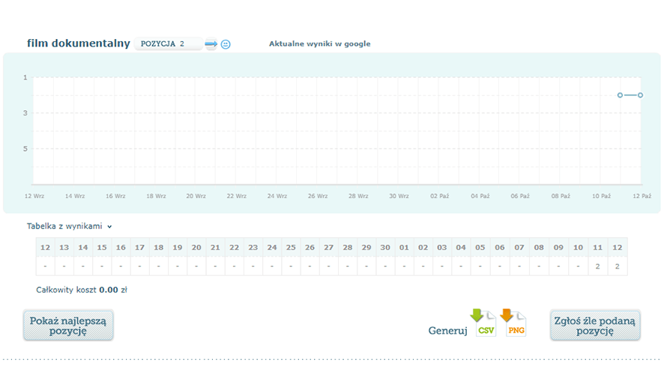The width and height of the screenshot is (667, 375).
Task: Click table header cell '20'
Action: point(196,247)
